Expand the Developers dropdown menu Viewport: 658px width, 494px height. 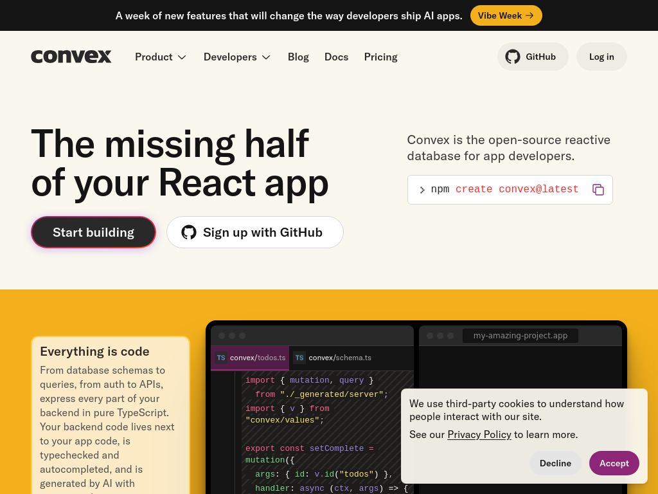coord(237,57)
